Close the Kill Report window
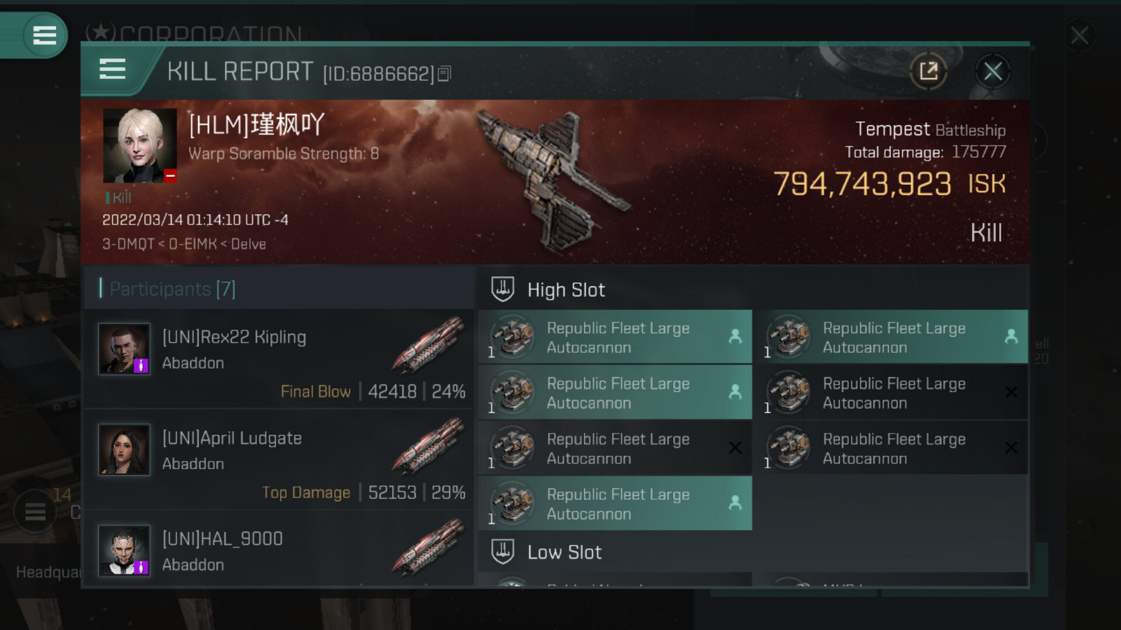The height and width of the screenshot is (630, 1121). (993, 71)
